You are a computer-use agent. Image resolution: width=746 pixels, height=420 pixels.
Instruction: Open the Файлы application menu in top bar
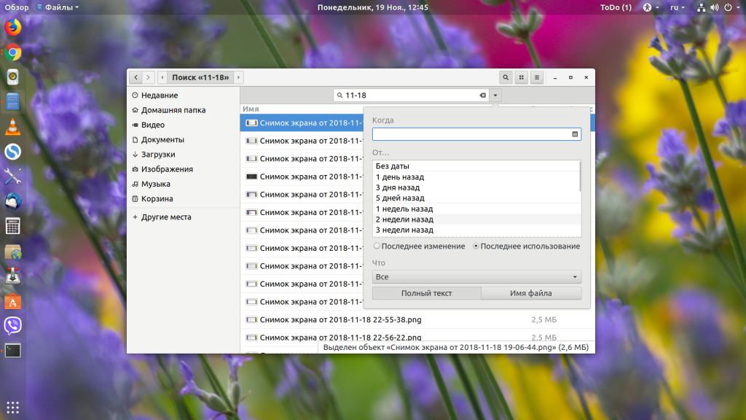tap(58, 7)
